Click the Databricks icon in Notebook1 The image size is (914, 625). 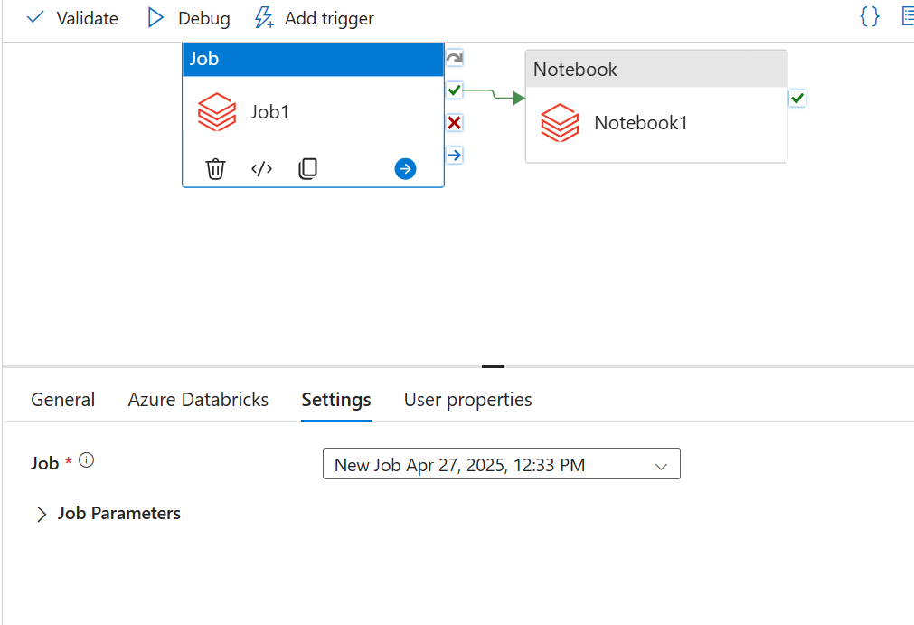pyautogui.click(x=560, y=123)
